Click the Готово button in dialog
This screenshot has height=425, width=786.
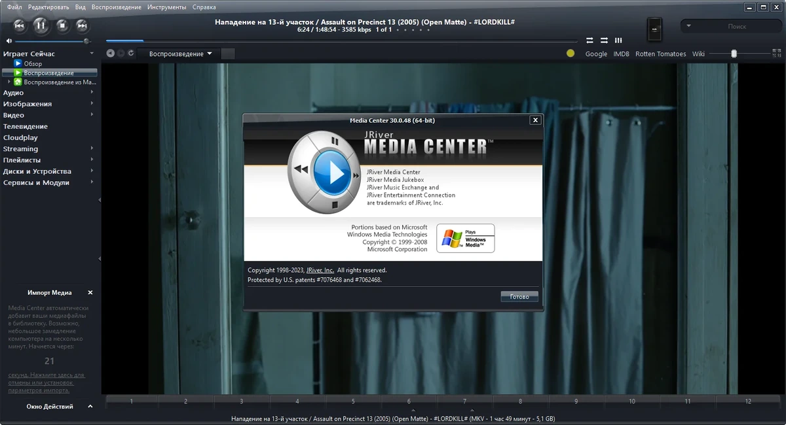519,296
